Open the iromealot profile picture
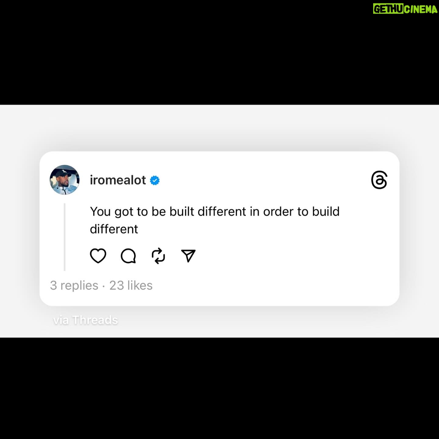The width and height of the screenshot is (439, 439). tap(65, 180)
